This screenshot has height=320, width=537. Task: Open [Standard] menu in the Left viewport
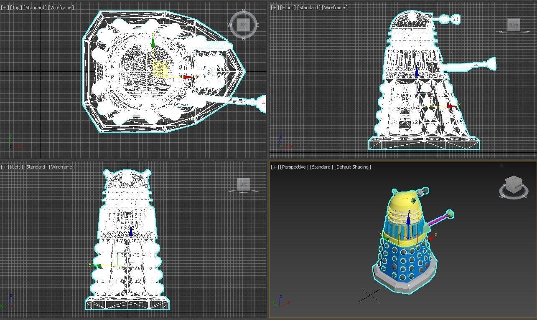point(36,167)
